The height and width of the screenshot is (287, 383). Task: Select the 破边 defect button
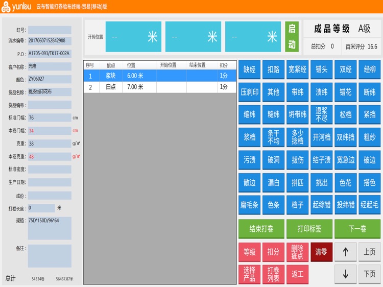coord(370,160)
